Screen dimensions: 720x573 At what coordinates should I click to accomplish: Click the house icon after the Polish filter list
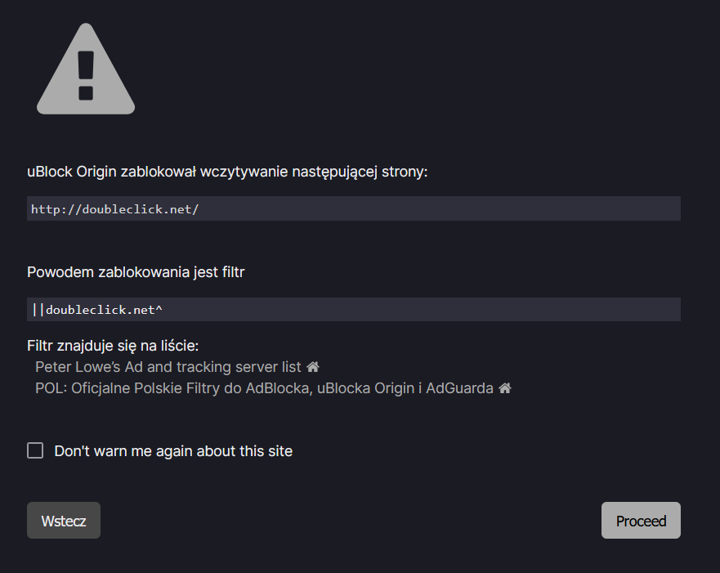pos(504,387)
